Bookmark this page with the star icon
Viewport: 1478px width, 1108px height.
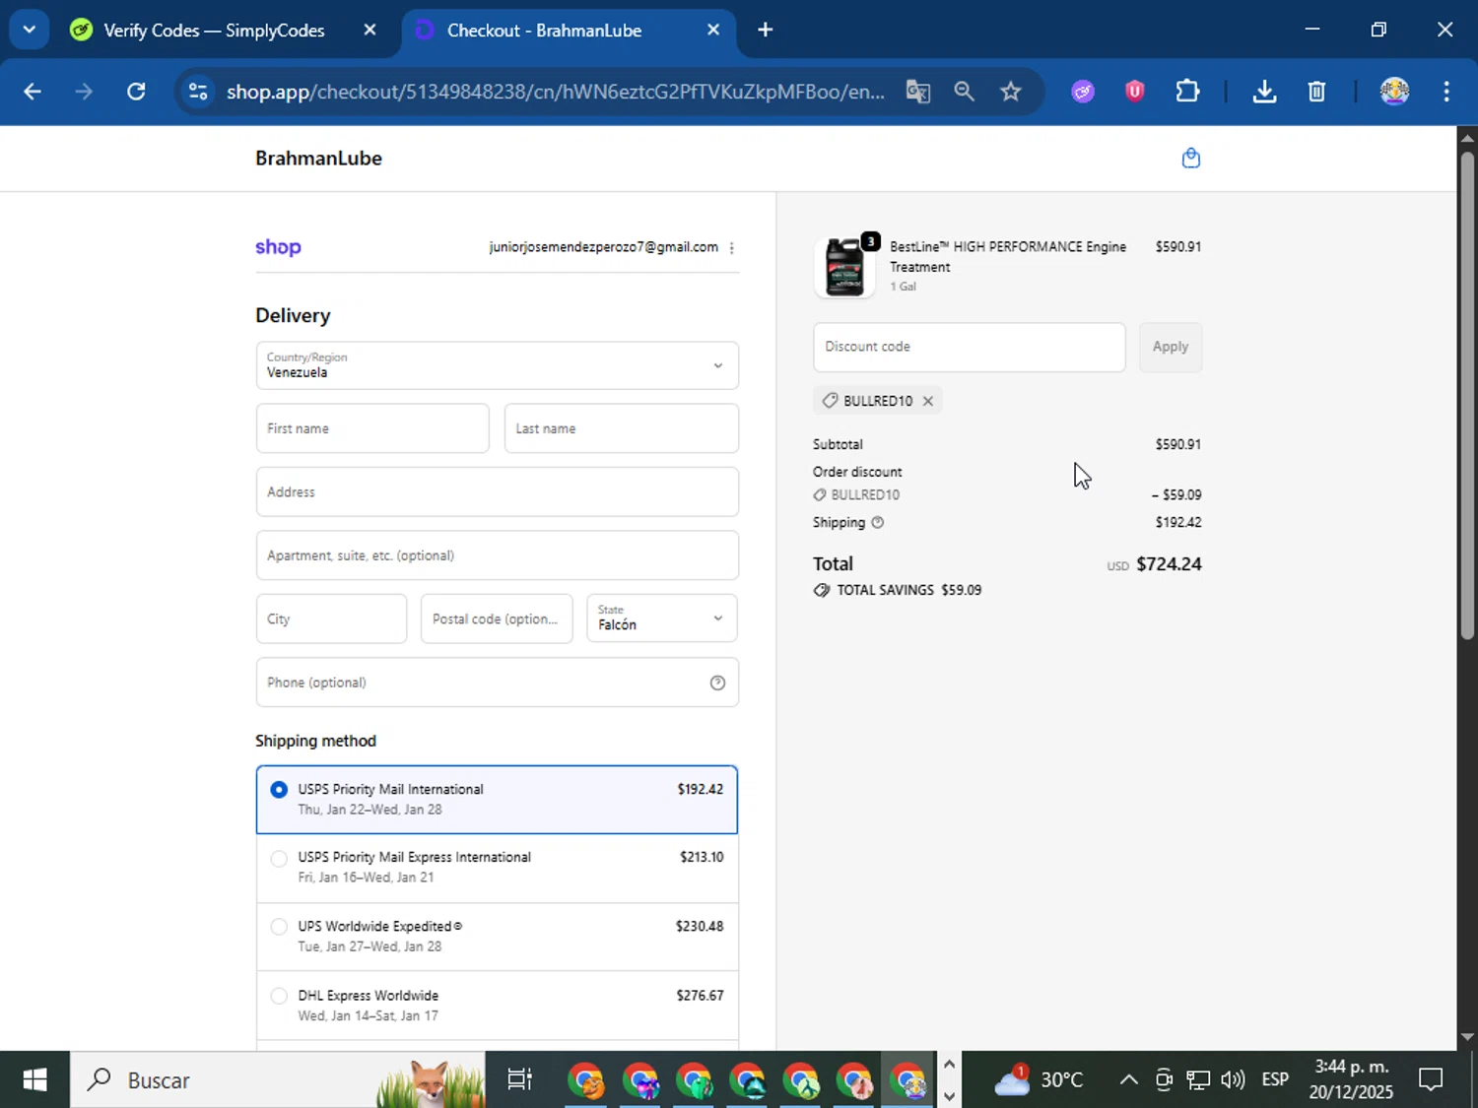1010,92
